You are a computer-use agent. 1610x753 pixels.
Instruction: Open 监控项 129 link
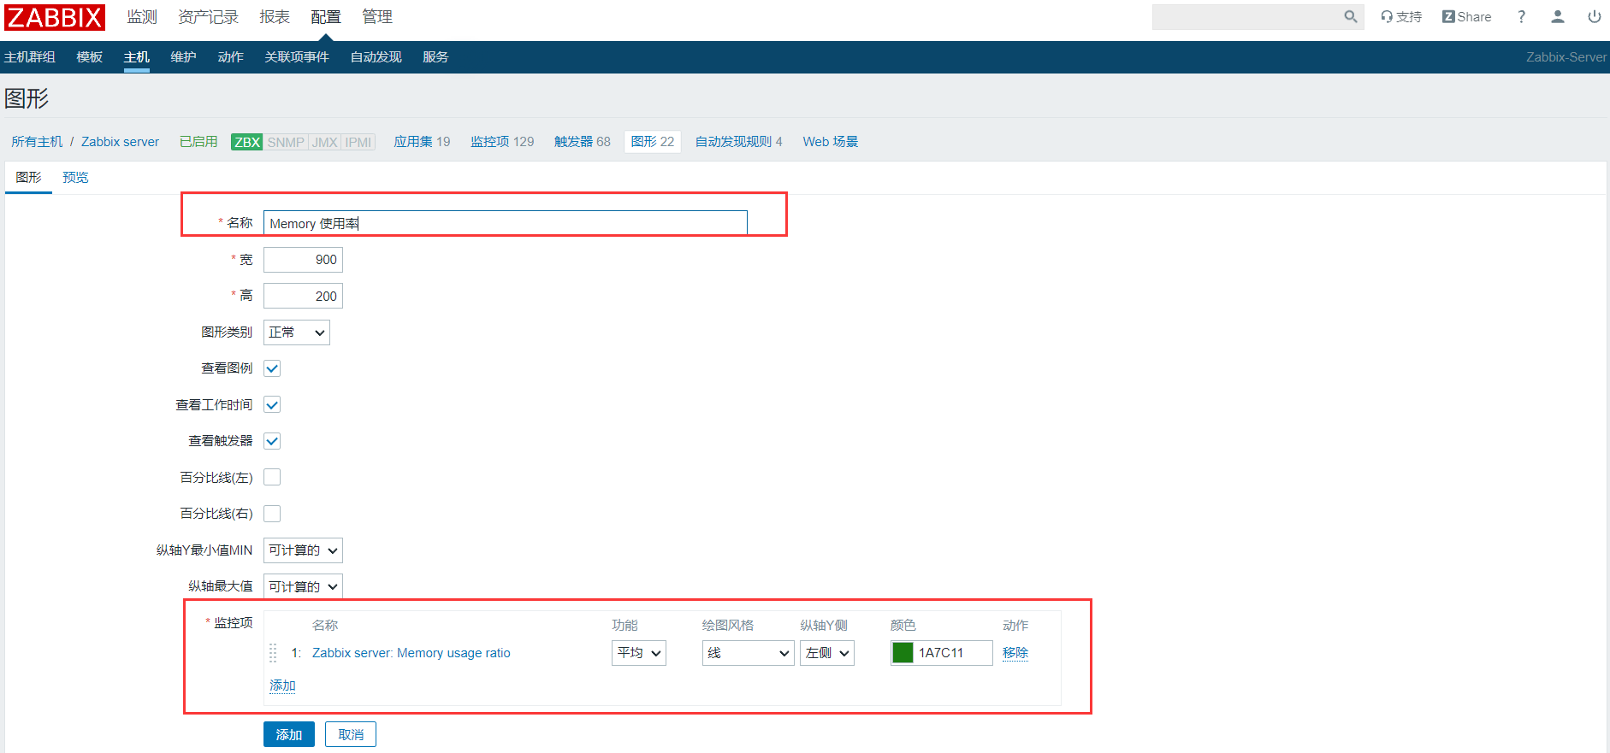point(502,142)
